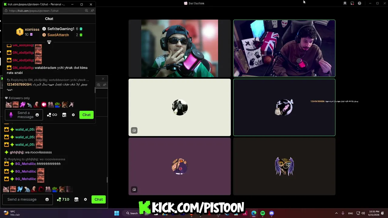388x218 pixels.
Task: Open the Windows Start menu
Action: [117, 213]
